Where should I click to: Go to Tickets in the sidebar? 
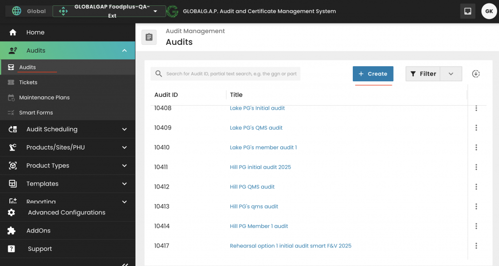(x=28, y=82)
